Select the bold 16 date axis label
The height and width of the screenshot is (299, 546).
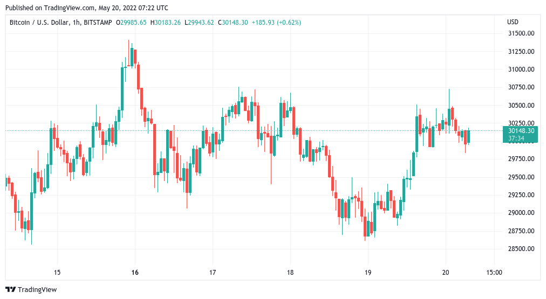pyautogui.click(x=135, y=273)
